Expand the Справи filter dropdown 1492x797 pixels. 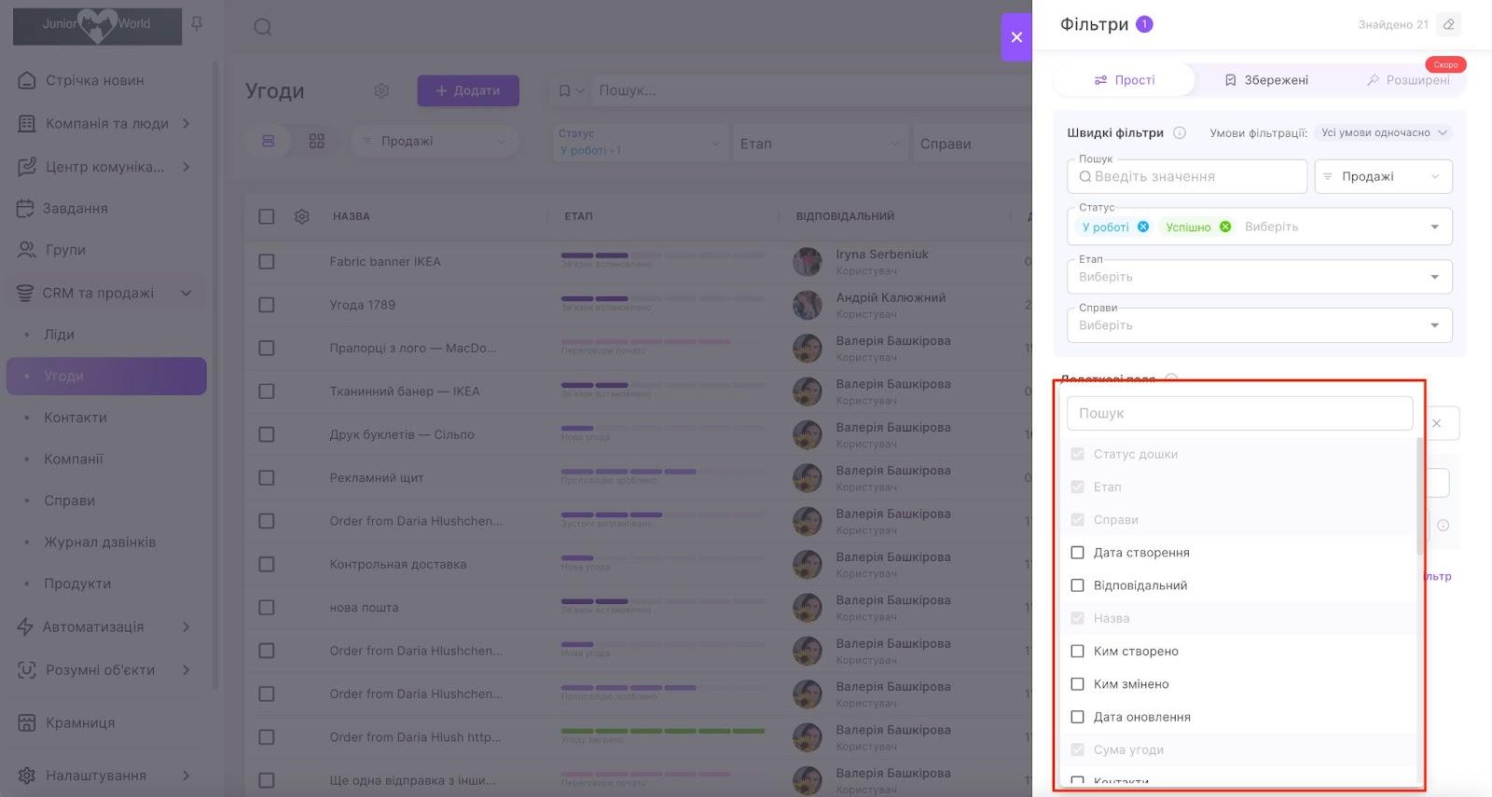(x=1259, y=325)
